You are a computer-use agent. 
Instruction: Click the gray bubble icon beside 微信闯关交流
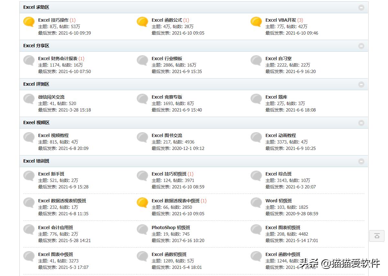pos(29,99)
